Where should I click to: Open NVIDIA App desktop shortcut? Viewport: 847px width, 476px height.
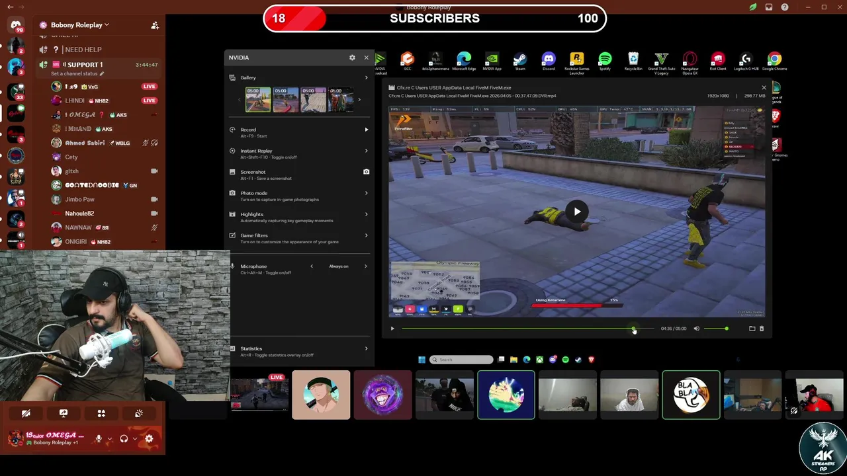[x=492, y=62]
